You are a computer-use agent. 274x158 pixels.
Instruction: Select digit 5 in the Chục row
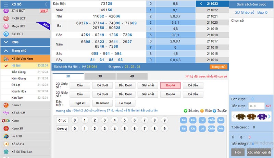pyautogui.click(x=125, y=120)
